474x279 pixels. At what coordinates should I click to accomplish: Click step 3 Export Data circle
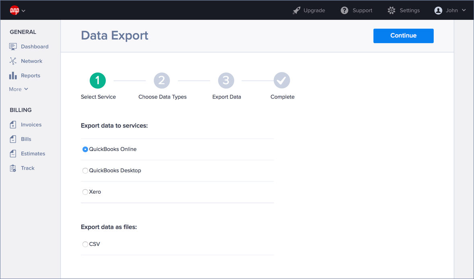point(226,81)
